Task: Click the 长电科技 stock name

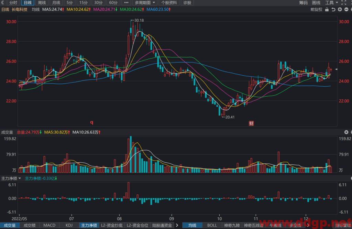Action: [x=20, y=9]
